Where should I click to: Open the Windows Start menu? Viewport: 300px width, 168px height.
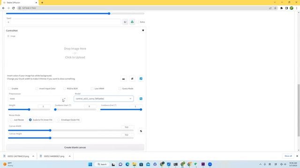coord(90,164)
